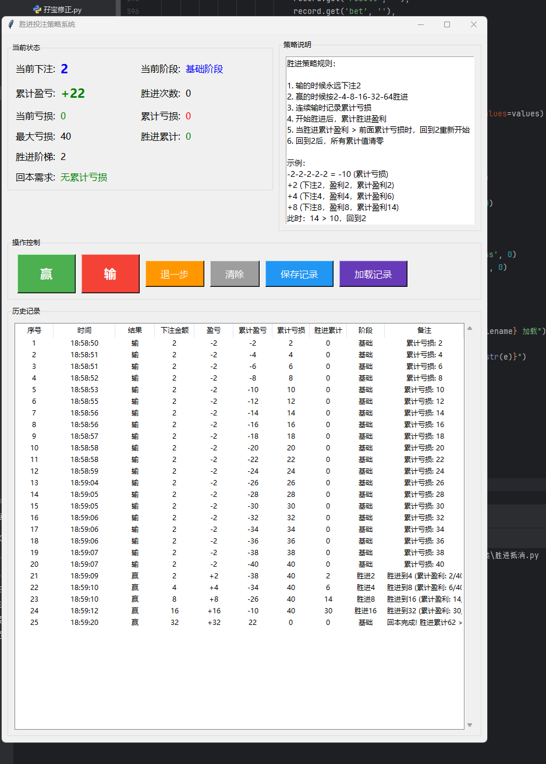Click the 下注金额 column header

pyautogui.click(x=175, y=331)
